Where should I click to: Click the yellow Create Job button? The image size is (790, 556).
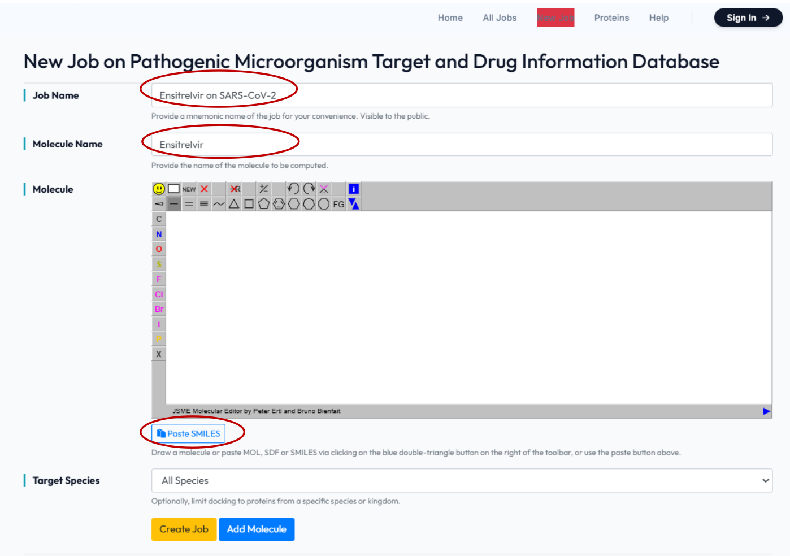[x=184, y=529]
